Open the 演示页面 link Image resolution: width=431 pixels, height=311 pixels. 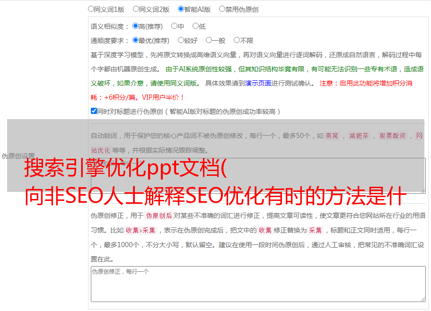[x=258, y=83]
